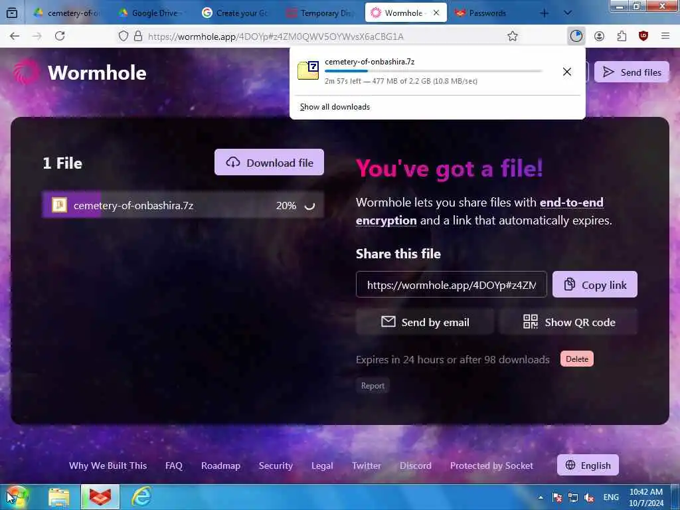Click the ENG language indicator
Viewport: 680px width, 510px height.
(x=611, y=497)
